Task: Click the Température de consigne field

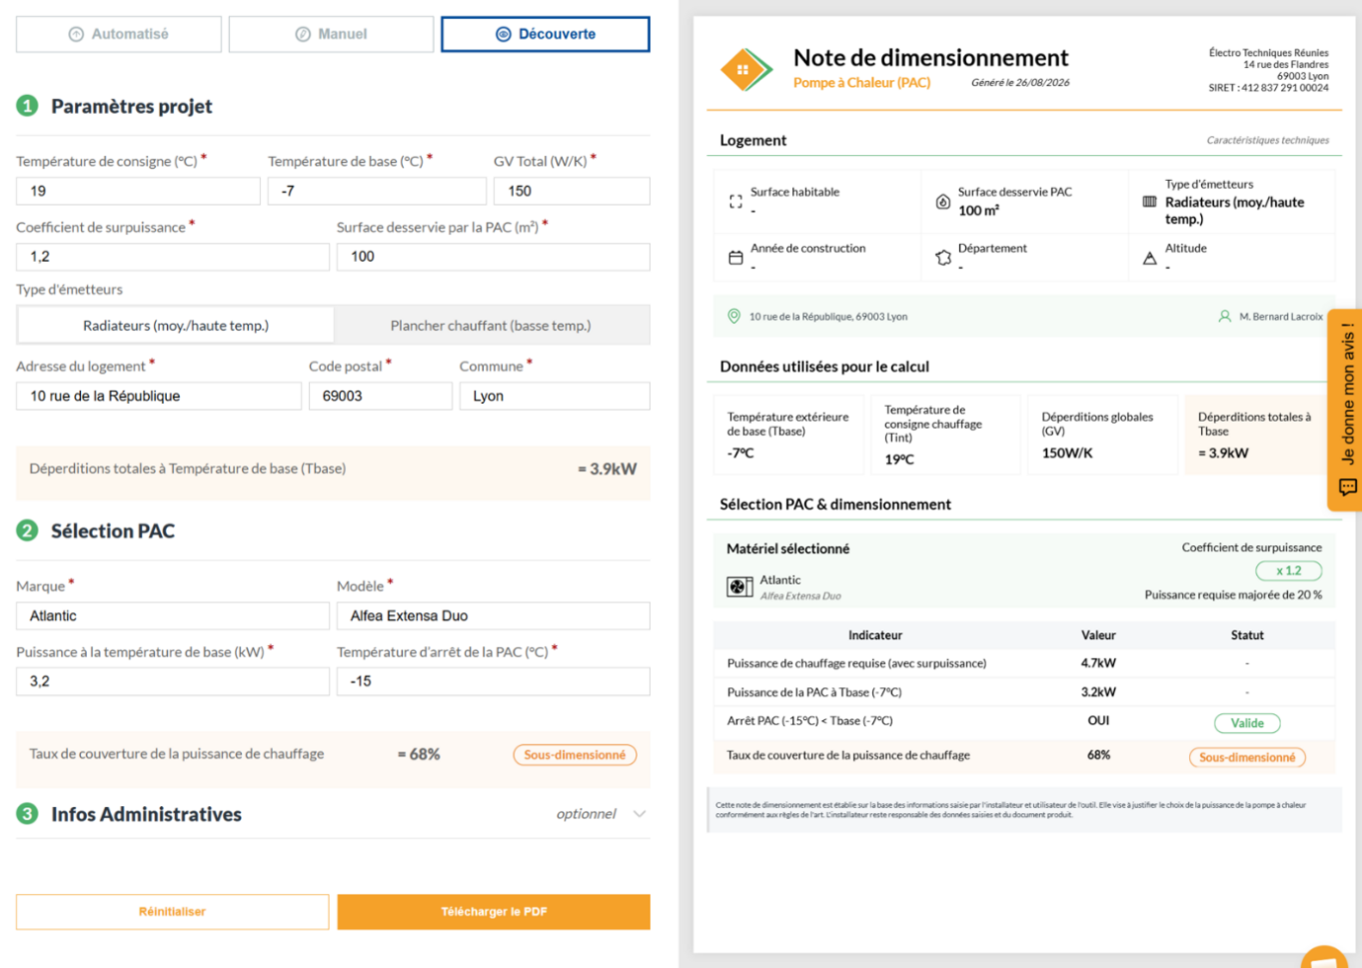Action: coord(138,191)
